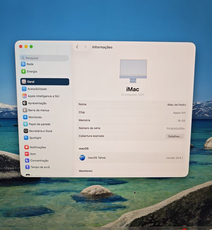The width and height of the screenshot is (212, 230).
Task: Close the window with red button
Action: tap(21, 47)
